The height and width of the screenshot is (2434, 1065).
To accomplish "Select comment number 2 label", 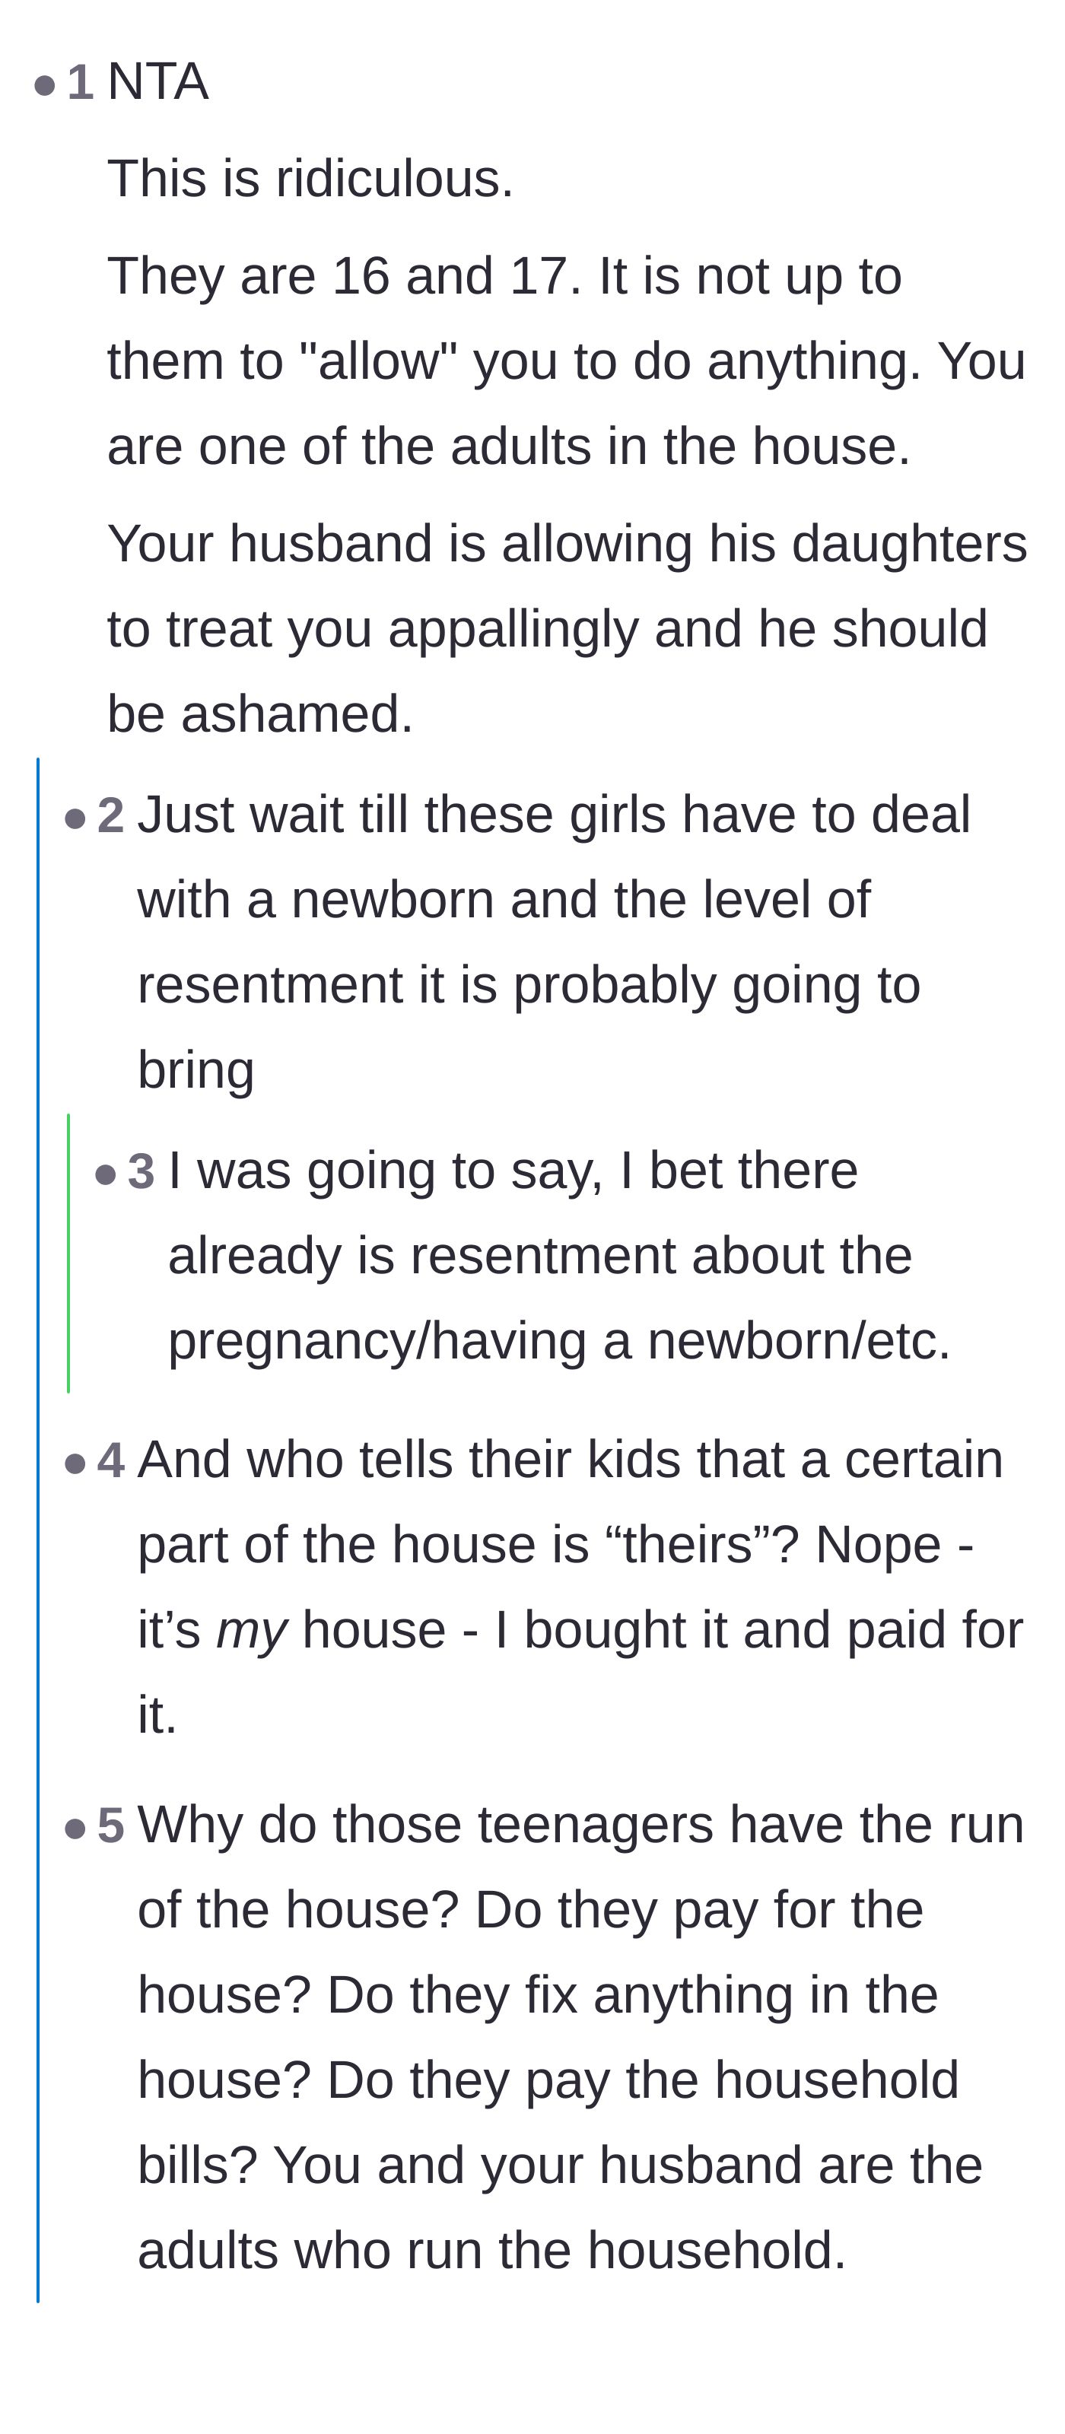I will 110,815.
